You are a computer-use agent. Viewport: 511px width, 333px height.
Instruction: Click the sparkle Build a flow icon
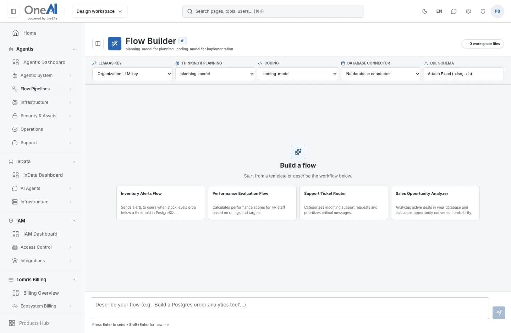(298, 152)
